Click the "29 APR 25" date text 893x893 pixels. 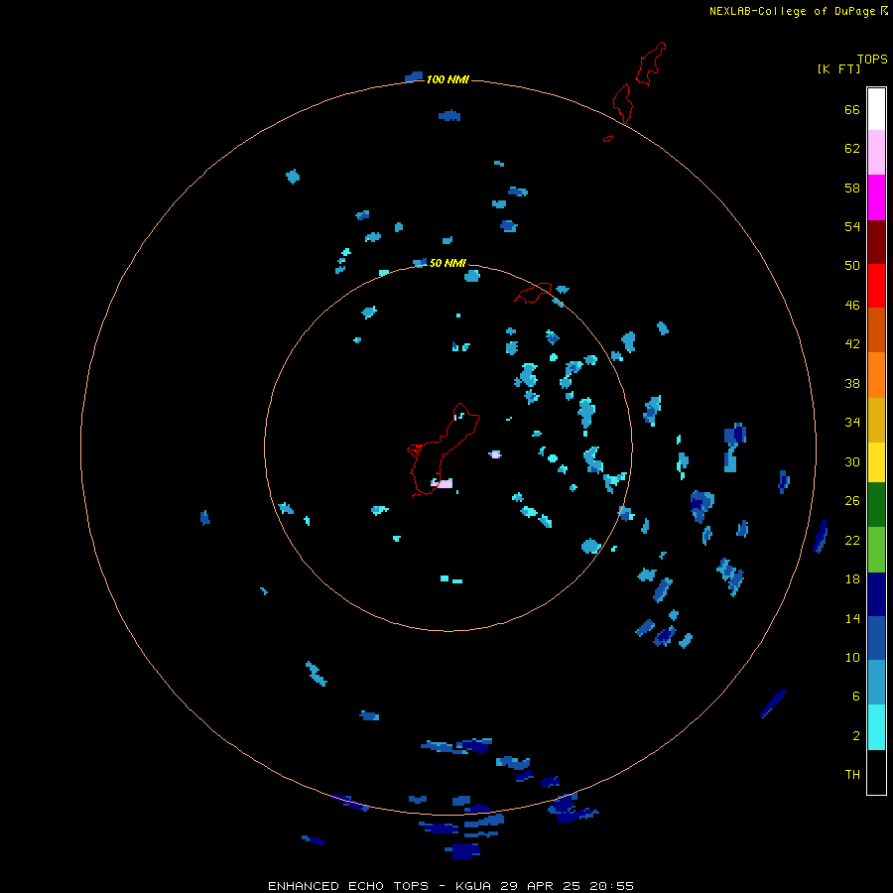pos(540,886)
